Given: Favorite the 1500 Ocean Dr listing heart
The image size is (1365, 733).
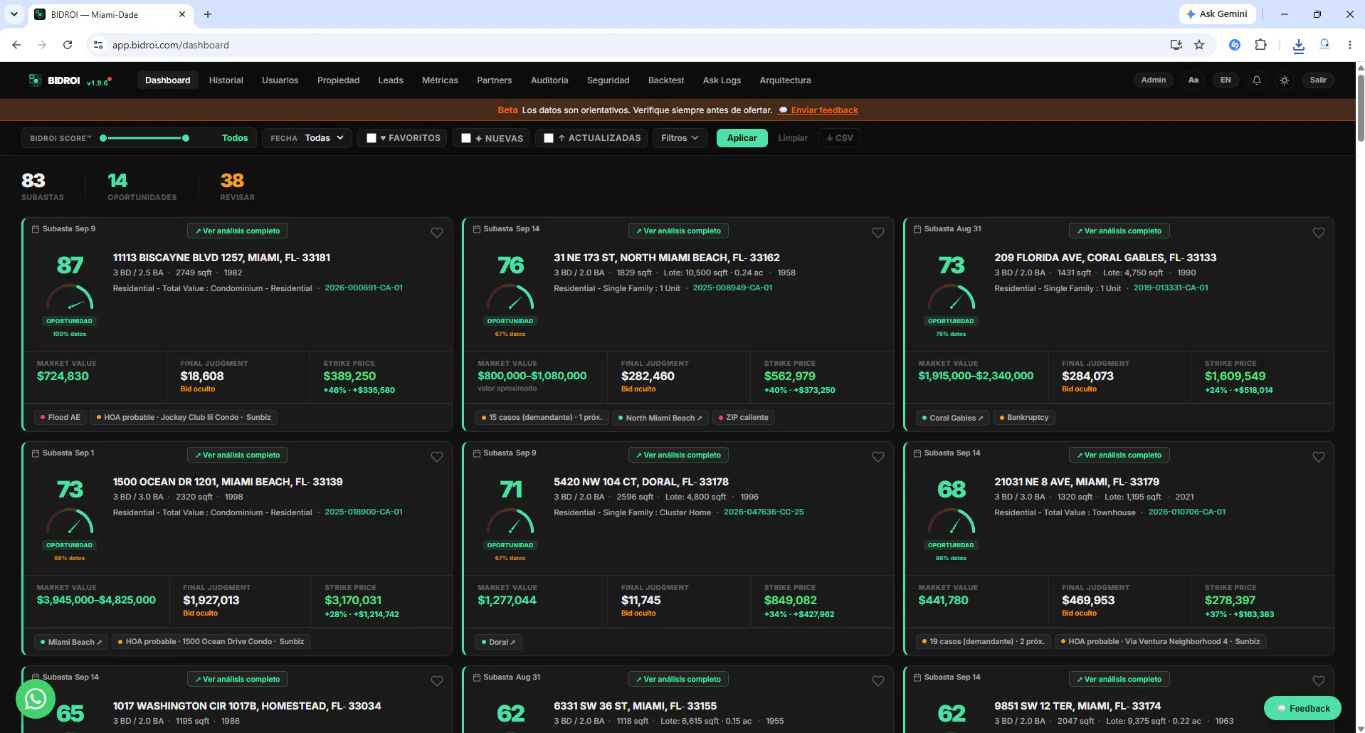Looking at the screenshot, I should (437, 457).
